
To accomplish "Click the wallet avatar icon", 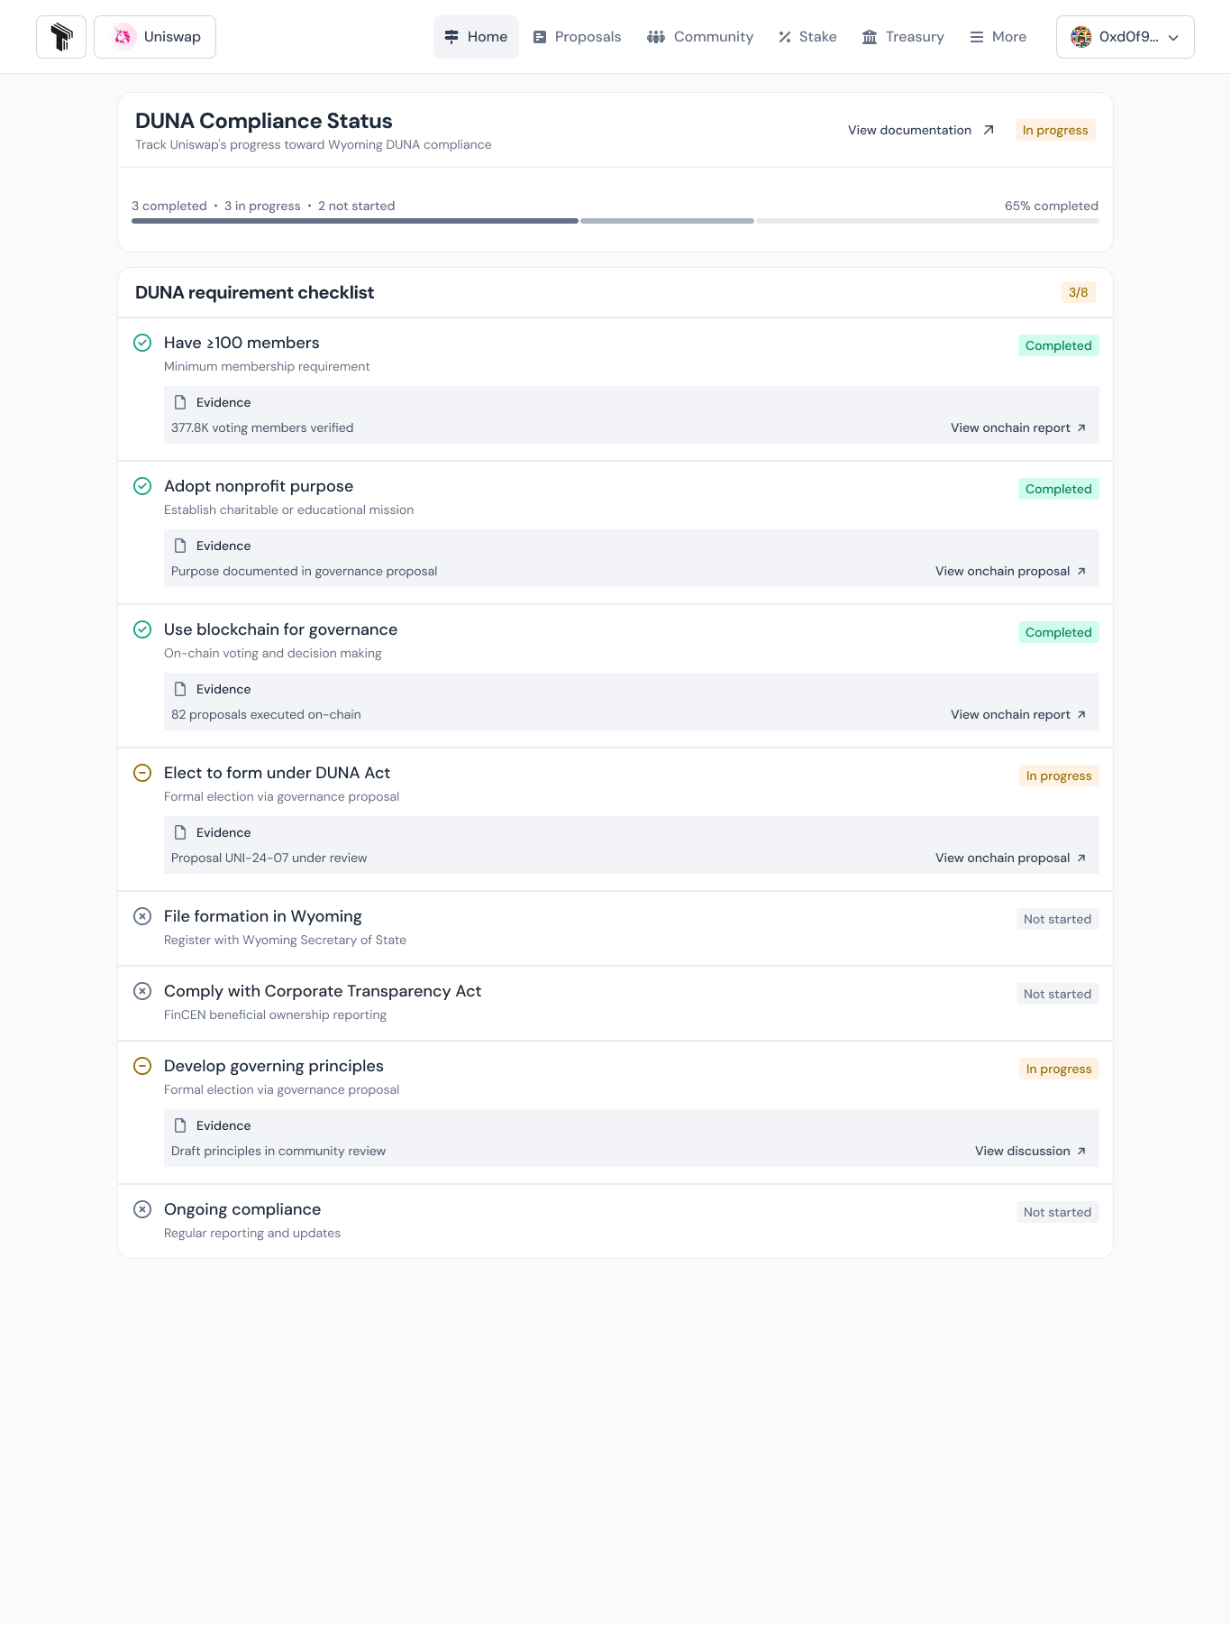I will (x=1081, y=37).
